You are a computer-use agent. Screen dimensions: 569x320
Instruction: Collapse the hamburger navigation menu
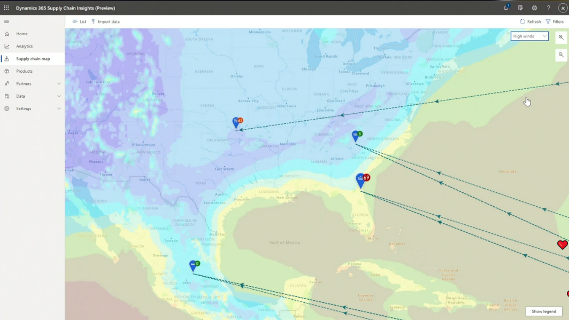coord(6,21)
